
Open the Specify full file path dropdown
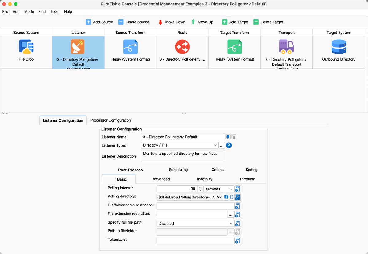point(195,223)
